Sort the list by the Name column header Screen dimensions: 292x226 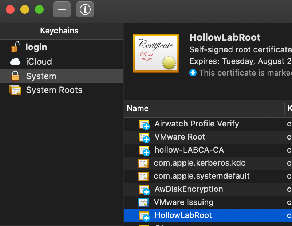click(138, 108)
